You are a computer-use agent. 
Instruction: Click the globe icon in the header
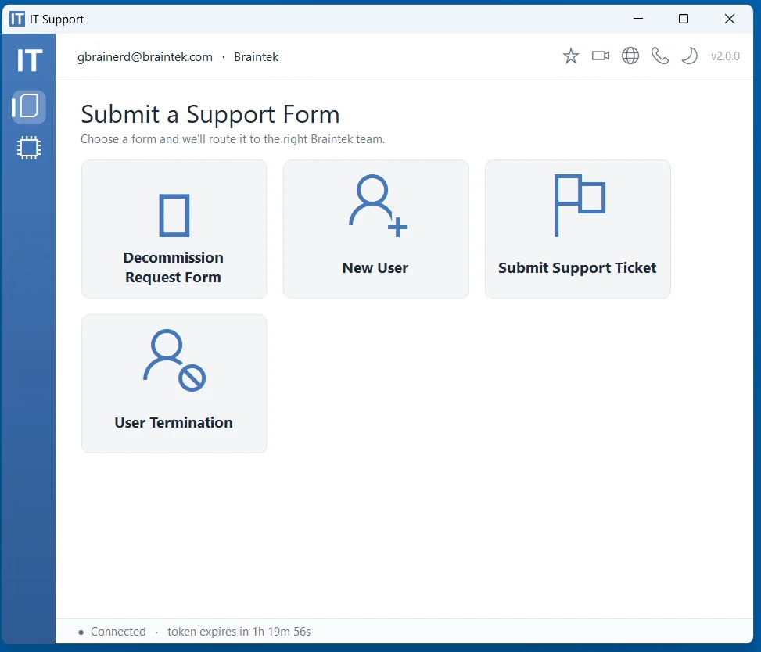(630, 56)
